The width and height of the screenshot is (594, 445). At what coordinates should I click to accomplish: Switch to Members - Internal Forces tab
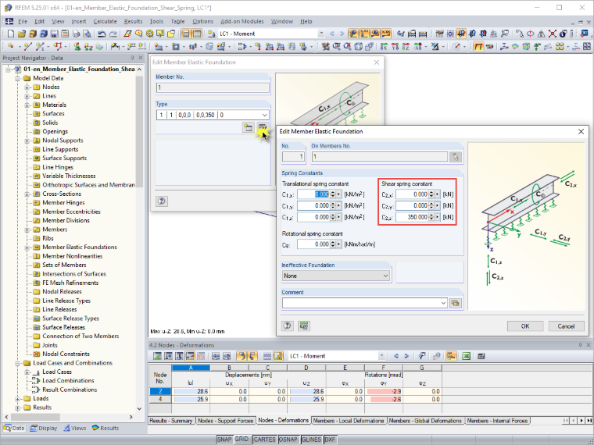pyautogui.click(x=497, y=421)
